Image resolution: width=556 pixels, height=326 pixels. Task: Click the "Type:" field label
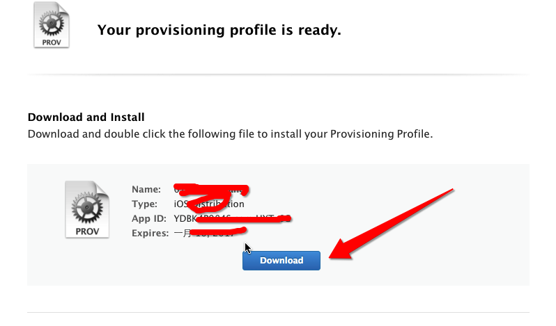(x=146, y=204)
